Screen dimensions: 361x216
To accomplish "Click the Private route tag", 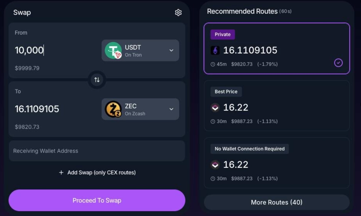I will [222, 34].
